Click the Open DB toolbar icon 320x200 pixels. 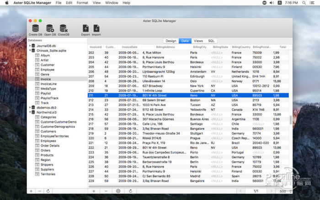50,28
